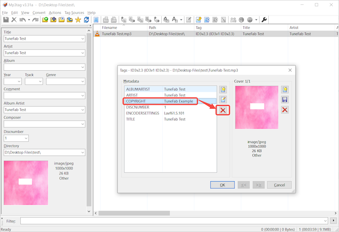
Task: Expand the Composer field dropdown
Action: [83, 124]
